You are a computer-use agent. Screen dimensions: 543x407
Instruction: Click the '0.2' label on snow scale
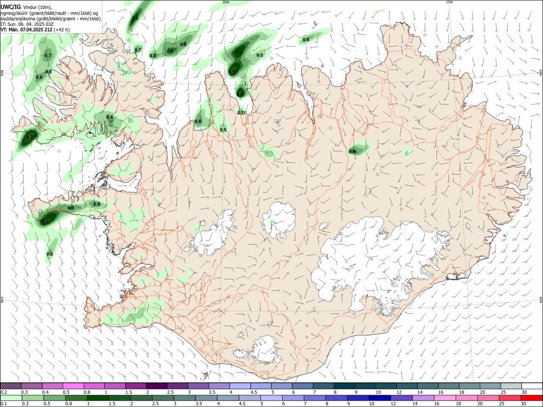point(3,392)
